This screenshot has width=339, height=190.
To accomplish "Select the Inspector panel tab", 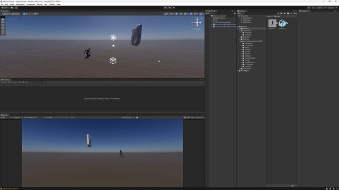I will [x=304, y=11].
